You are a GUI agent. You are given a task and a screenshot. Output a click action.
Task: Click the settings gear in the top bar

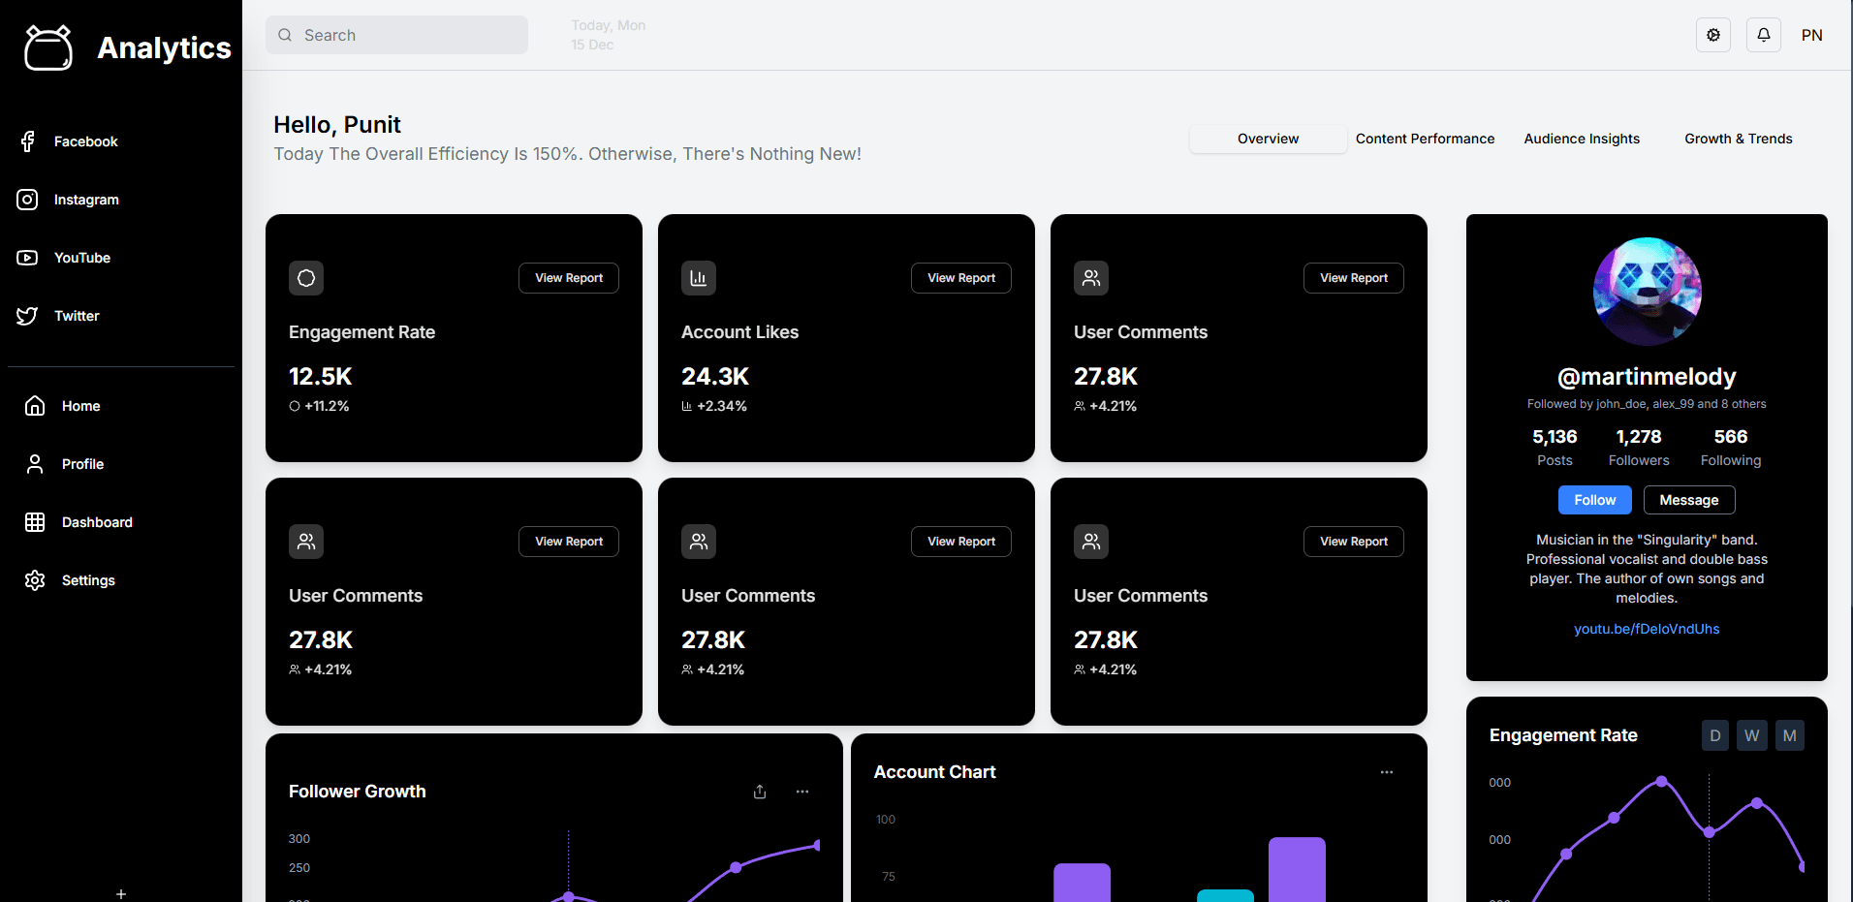point(1713,35)
